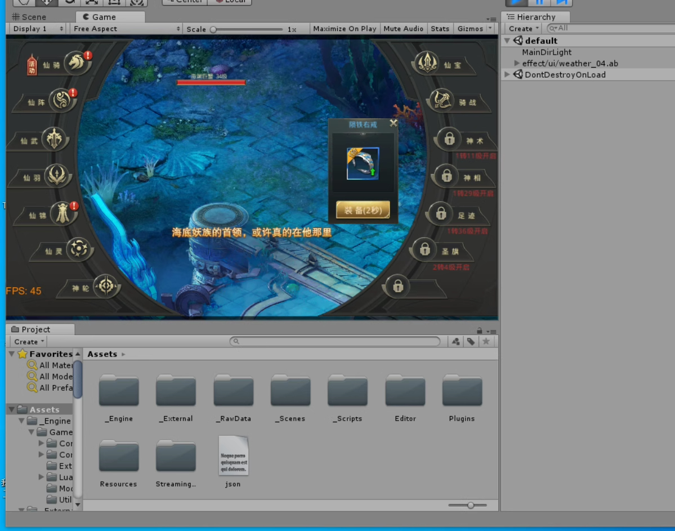Click the 骑战 mounted combat icon
The height and width of the screenshot is (531, 675).
pyautogui.click(x=442, y=100)
